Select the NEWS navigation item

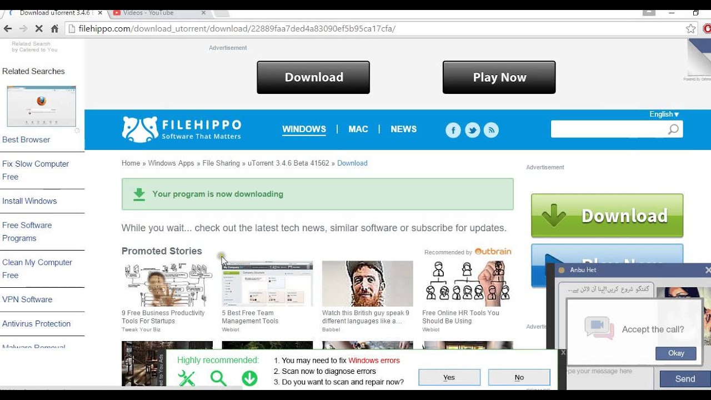point(403,129)
